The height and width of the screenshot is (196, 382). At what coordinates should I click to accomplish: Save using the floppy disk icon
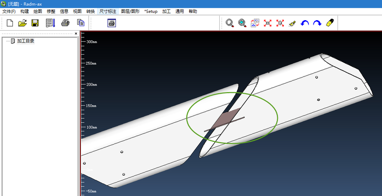tap(35, 23)
